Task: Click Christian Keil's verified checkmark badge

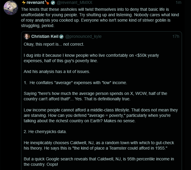Action: click(61, 36)
